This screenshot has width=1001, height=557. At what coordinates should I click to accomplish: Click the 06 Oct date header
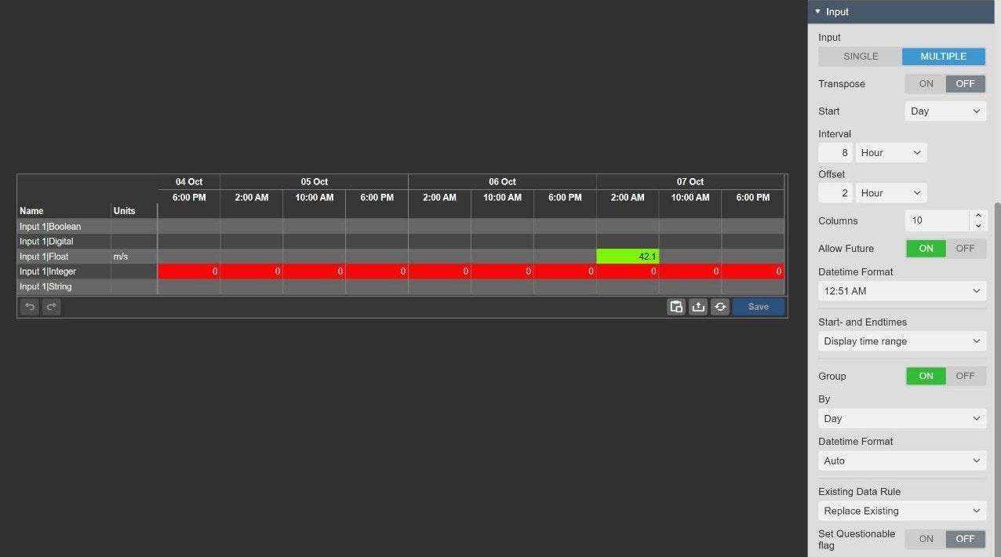click(502, 182)
